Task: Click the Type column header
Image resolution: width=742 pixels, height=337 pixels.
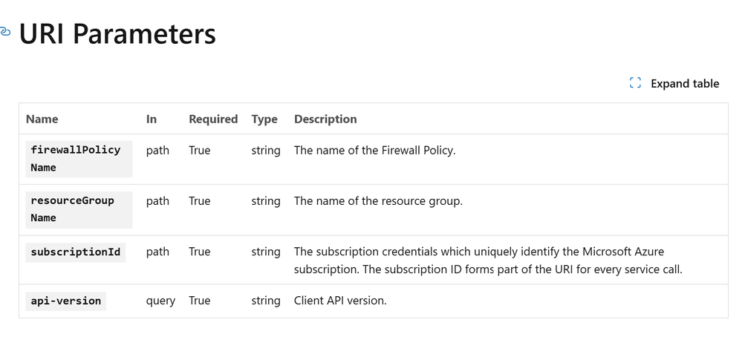Action: click(x=264, y=119)
